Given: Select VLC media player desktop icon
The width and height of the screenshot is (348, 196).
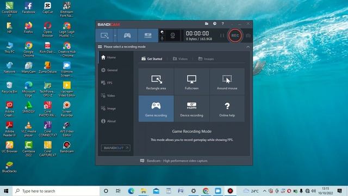Looking at the screenshot, I should (29, 129).
